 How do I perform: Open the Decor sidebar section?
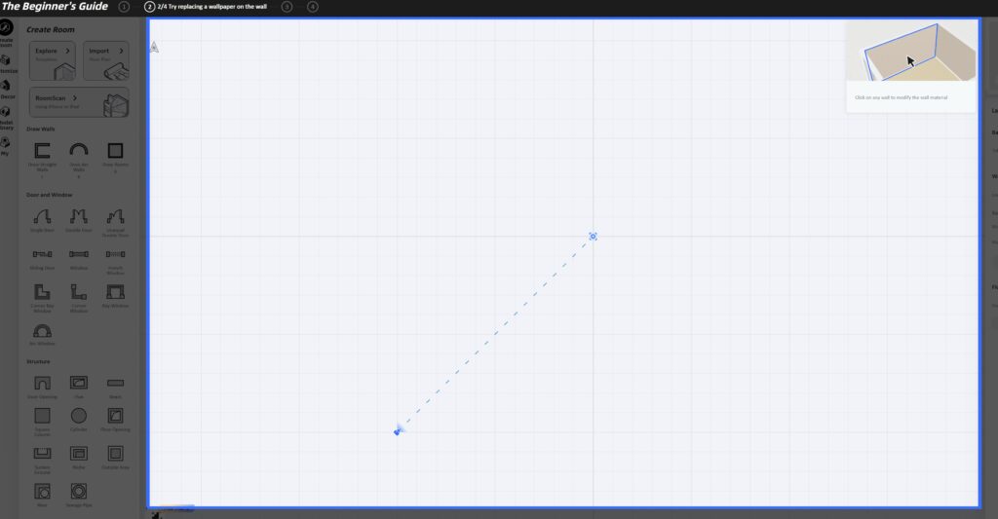coord(7,89)
